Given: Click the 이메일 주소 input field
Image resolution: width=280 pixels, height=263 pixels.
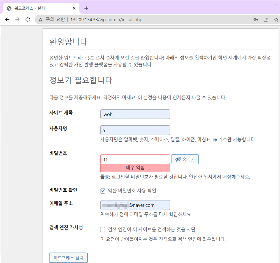Looking at the screenshot, I should [x=135, y=205].
